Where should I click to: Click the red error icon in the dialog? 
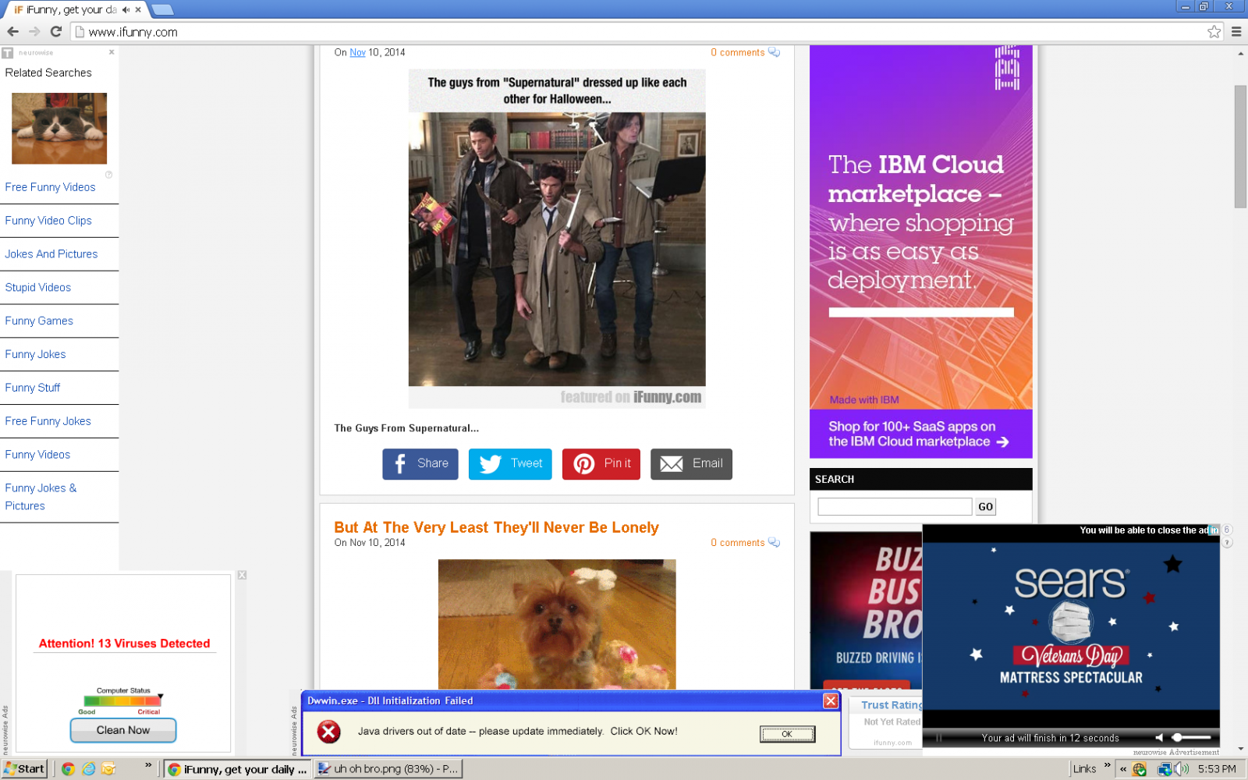(329, 732)
